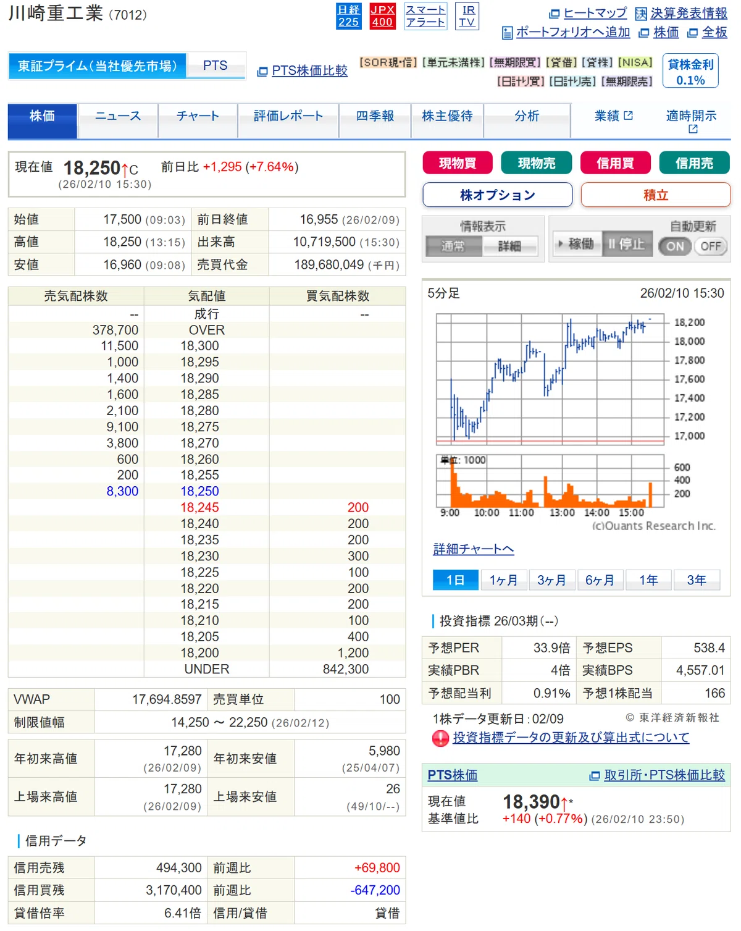Open the 日経225 index badge

[349, 16]
